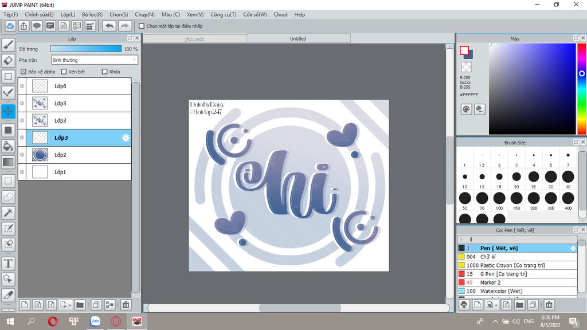Image resolution: width=587 pixels, height=330 pixels.
Task: Select the Text tool
Action: click(8, 264)
